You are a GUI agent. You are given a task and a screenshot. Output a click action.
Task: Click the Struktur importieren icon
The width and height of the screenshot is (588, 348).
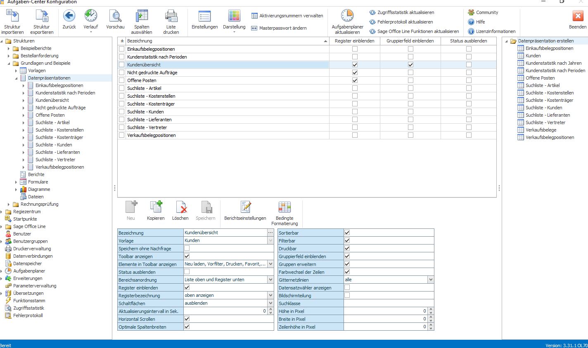12,16
